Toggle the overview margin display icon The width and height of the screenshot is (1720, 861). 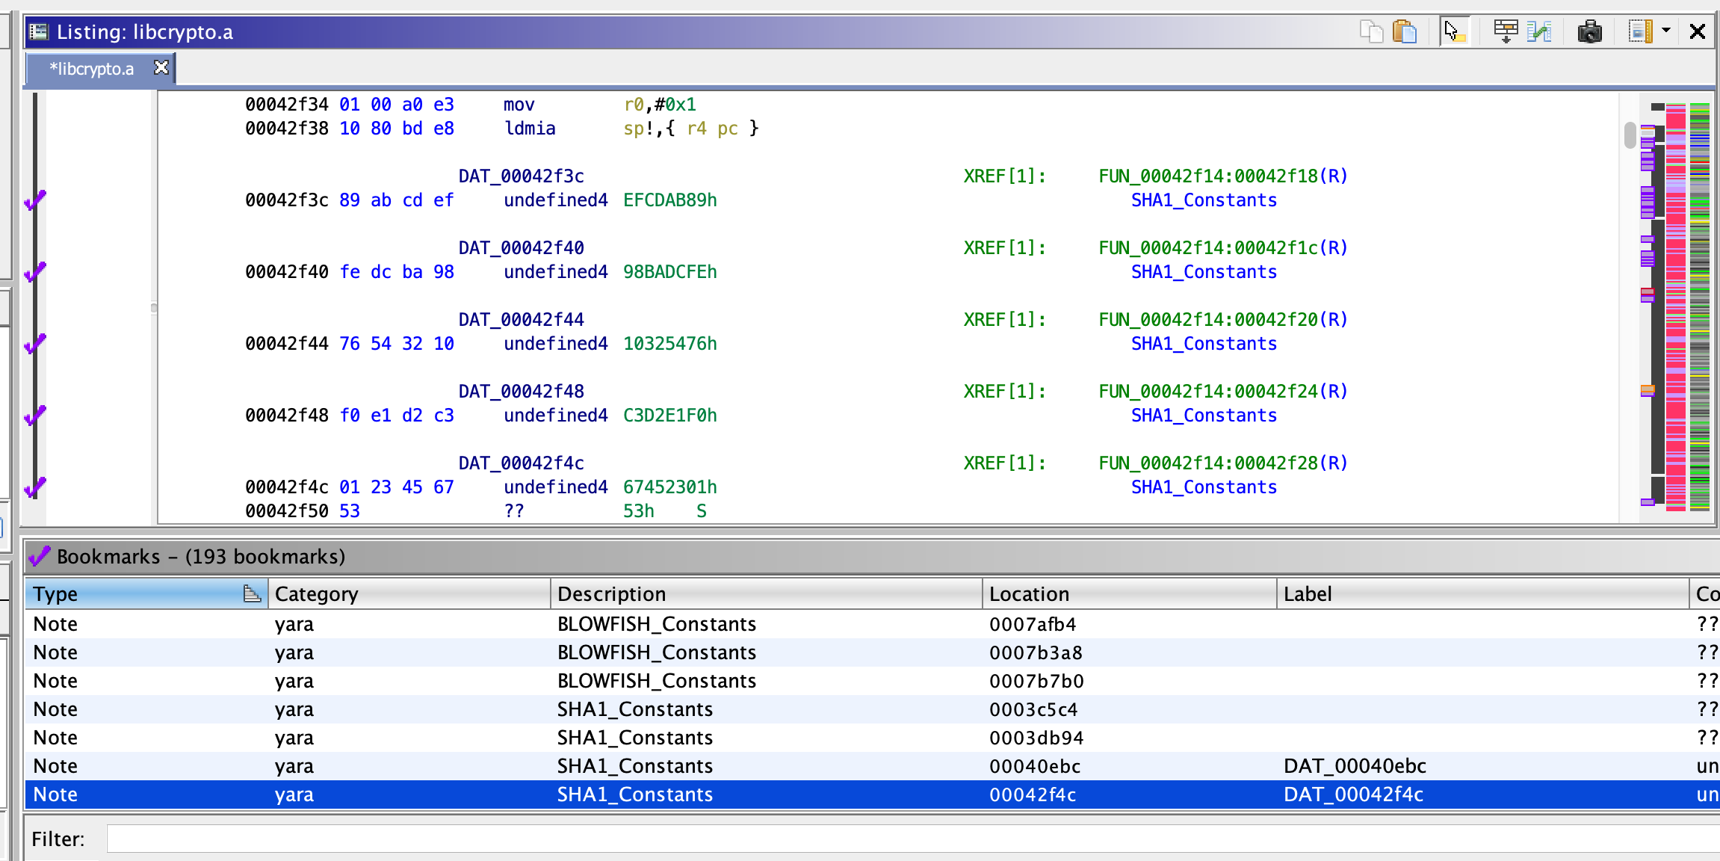(x=1640, y=31)
